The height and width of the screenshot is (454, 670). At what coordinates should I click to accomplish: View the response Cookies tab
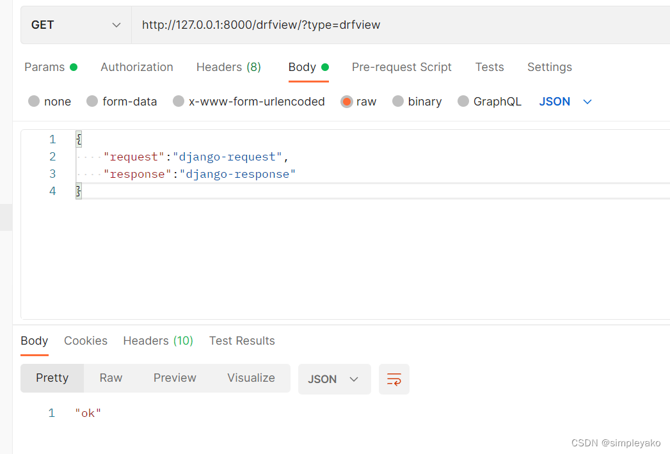(86, 341)
